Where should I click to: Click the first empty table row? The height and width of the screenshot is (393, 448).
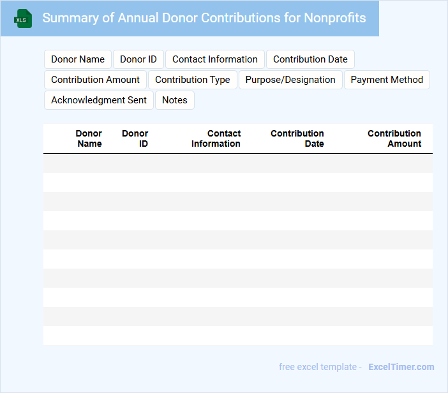click(x=237, y=163)
